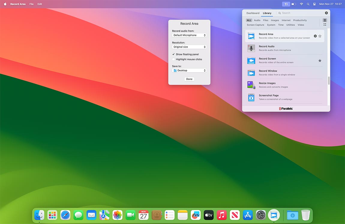Remove Record Screen from favorites
This screenshot has height=224, width=345.
[x=320, y=61]
